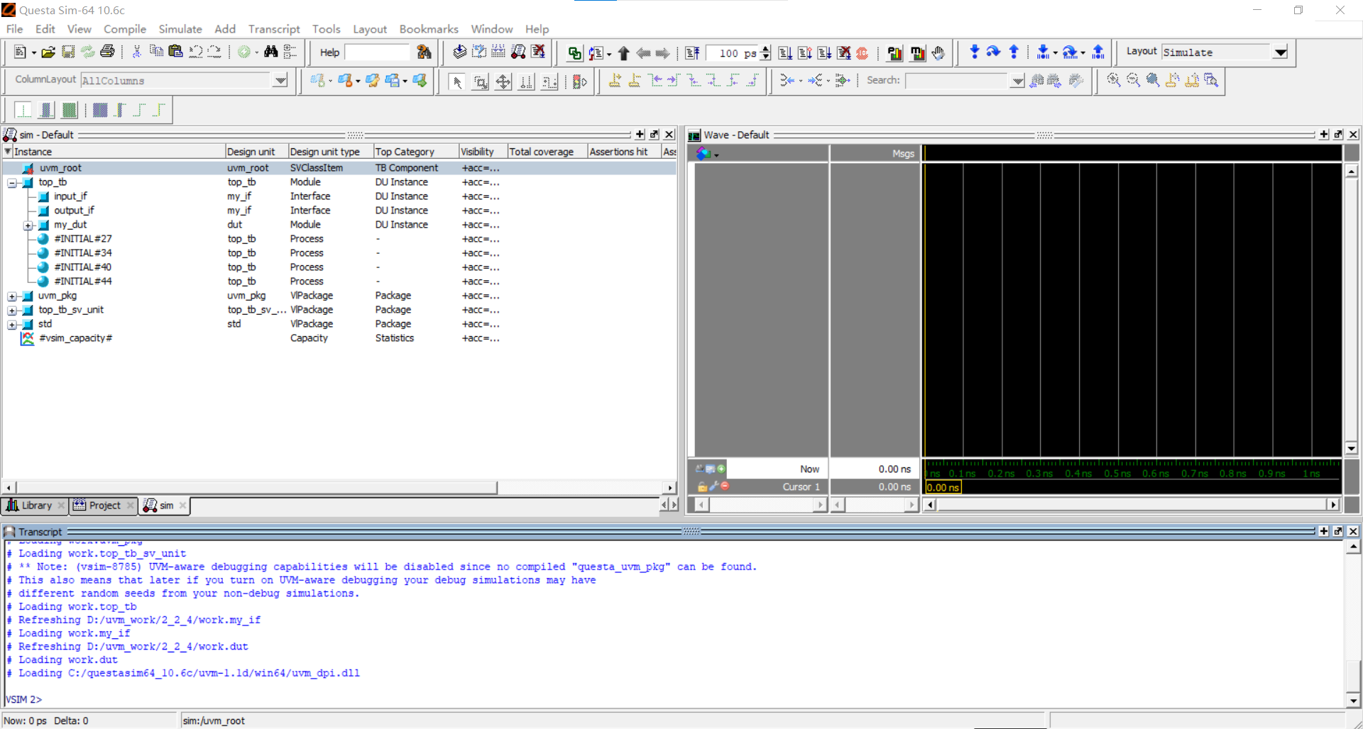Click the VSIM 2> transcript command line
This screenshot has width=1363, height=729.
[x=71, y=699]
